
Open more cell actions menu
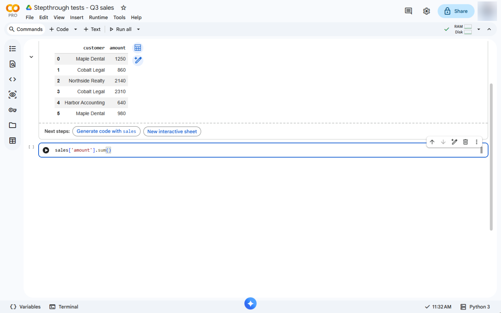[x=476, y=142]
